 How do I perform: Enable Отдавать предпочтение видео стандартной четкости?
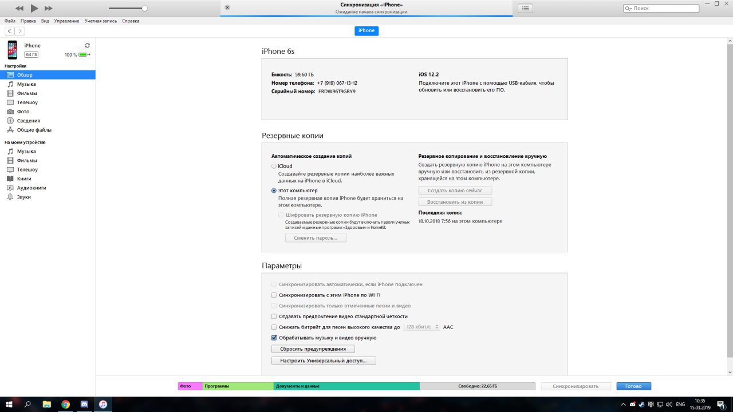click(x=274, y=316)
